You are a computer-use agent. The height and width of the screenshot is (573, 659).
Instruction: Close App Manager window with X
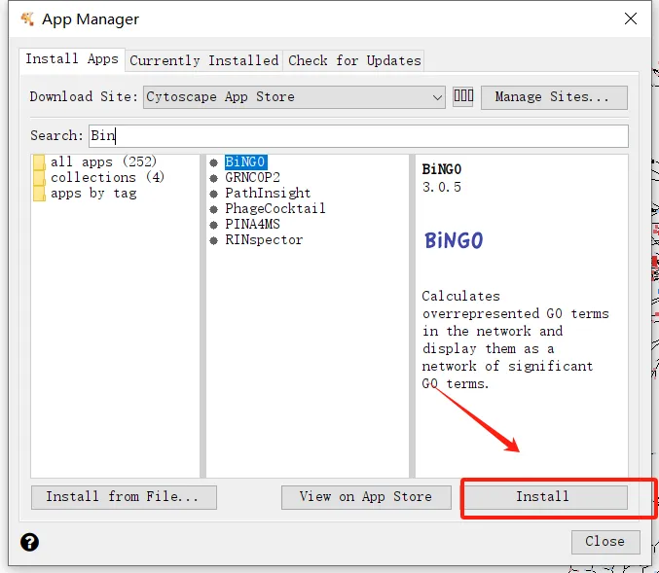click(631, 18)
